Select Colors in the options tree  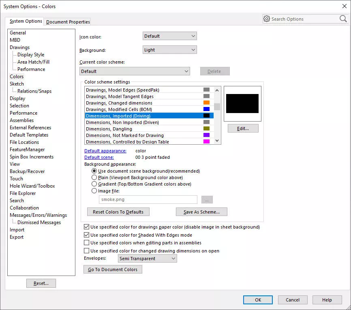(x=17, y=76)
